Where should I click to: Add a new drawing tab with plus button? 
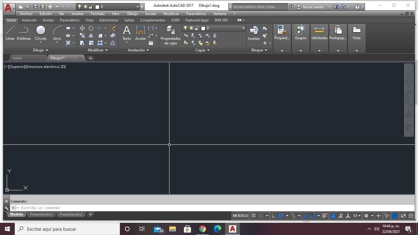pos(91,58)
